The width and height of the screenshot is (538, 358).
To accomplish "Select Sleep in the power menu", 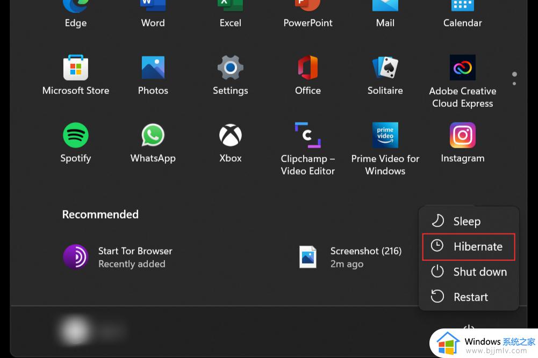I will coord(469,221).
